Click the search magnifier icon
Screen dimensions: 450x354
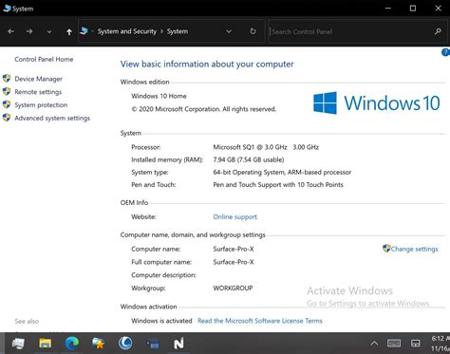tap(438, 31)
